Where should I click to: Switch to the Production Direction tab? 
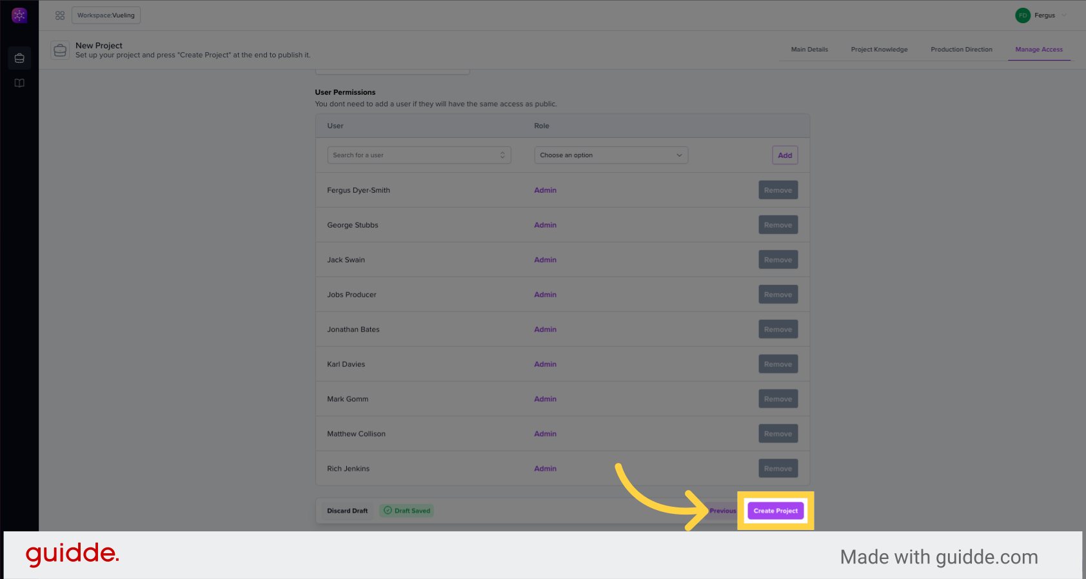pyautogui.click(x=962, y=50)
